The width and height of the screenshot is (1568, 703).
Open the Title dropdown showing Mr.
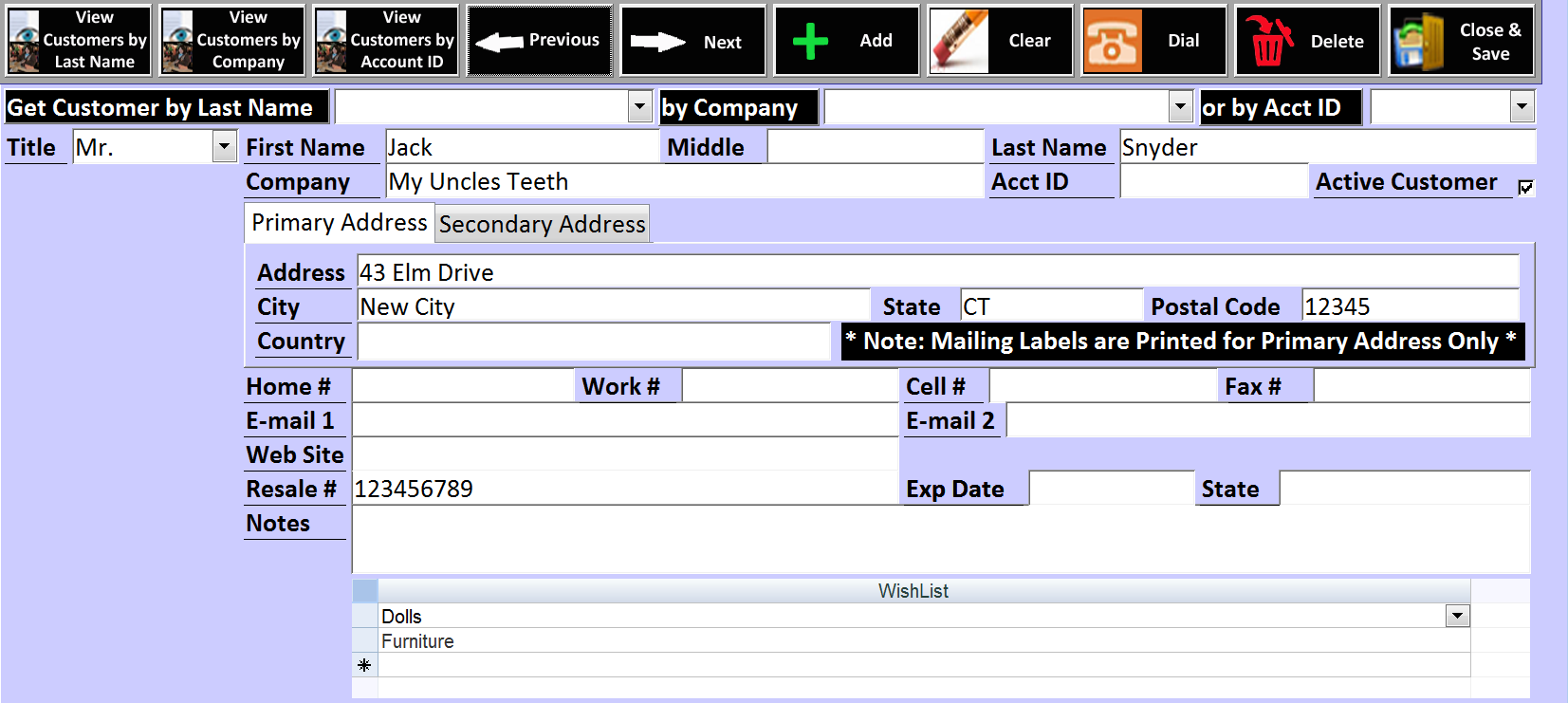224,147
